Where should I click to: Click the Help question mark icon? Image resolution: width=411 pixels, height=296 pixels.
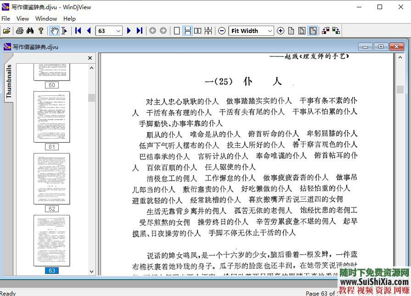click(40, 31)
